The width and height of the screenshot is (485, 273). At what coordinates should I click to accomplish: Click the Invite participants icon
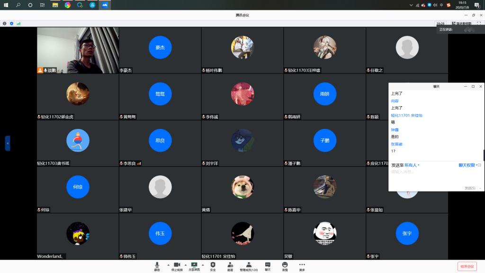tap(230, 266)
